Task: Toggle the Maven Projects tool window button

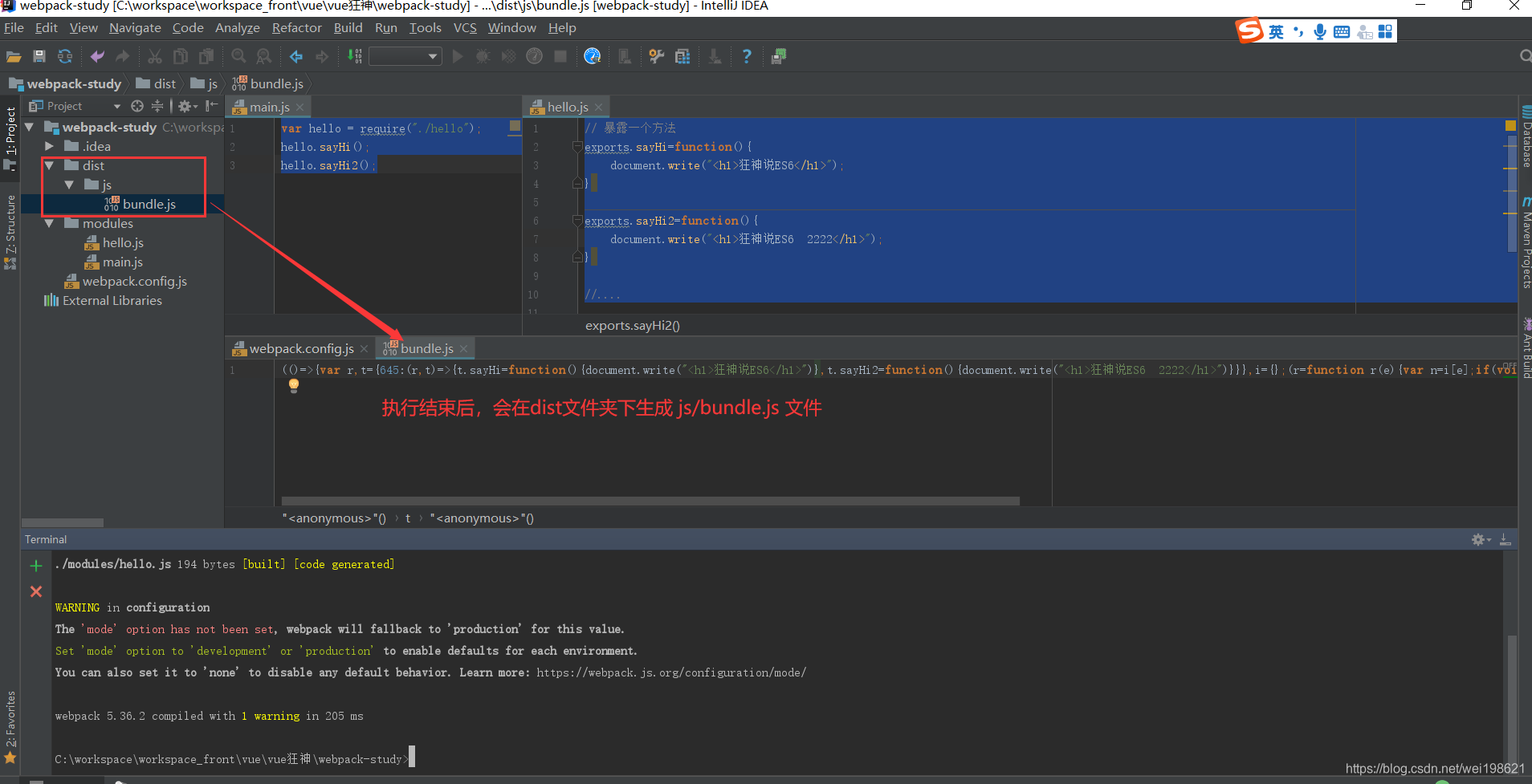Action: point(1526,243)
